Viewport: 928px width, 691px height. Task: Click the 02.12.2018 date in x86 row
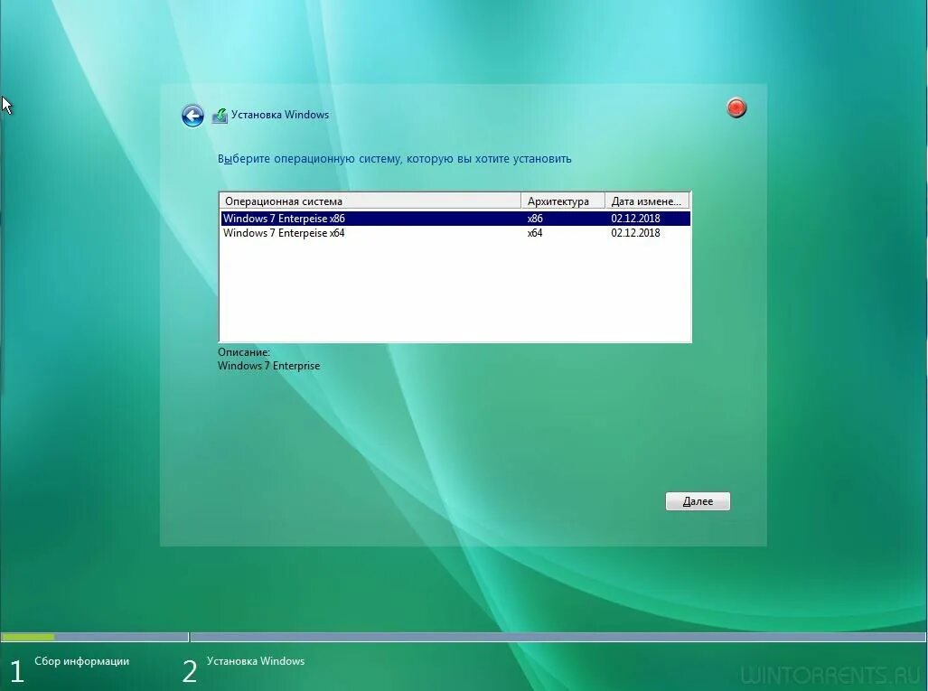click(x=635, y=219)
